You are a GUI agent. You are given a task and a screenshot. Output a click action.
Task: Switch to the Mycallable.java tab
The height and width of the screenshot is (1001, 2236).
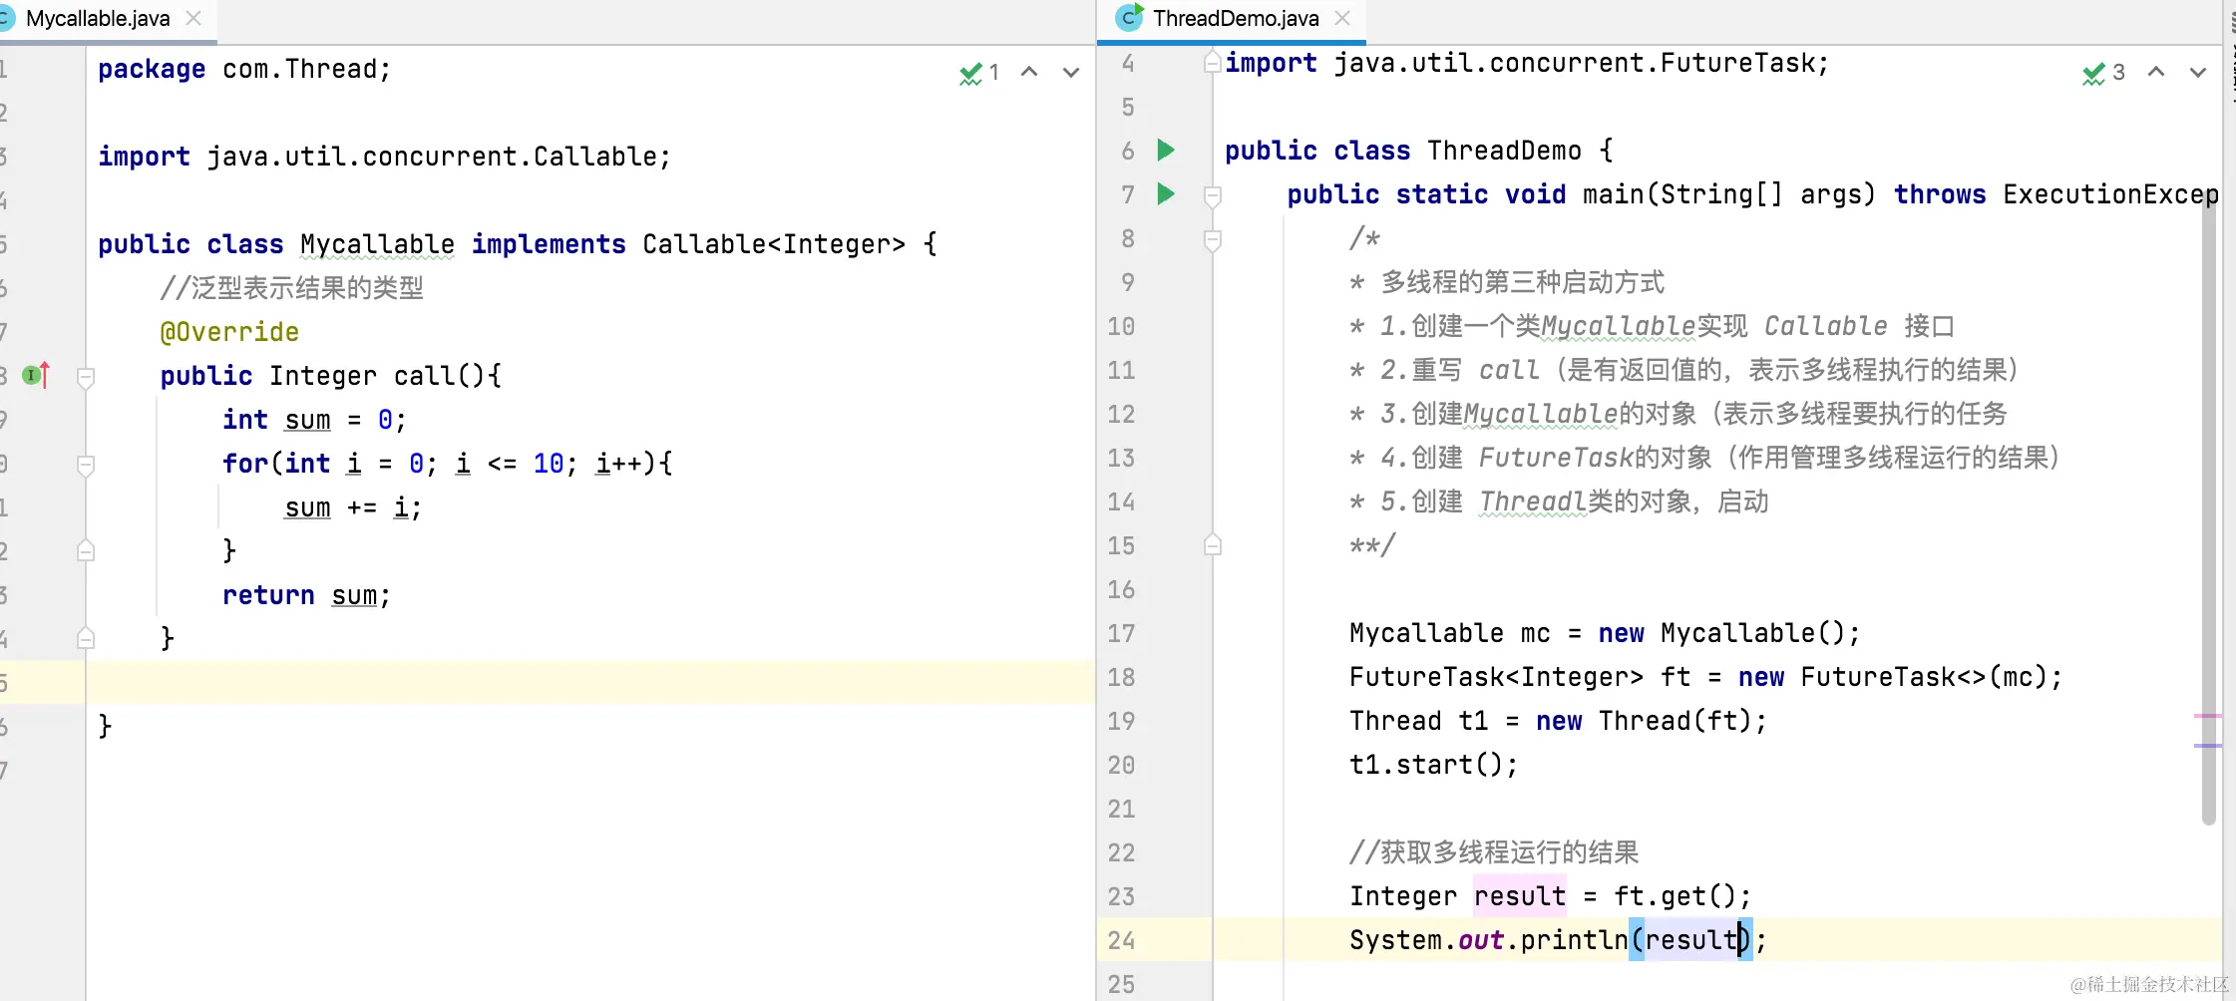[98, 19]
